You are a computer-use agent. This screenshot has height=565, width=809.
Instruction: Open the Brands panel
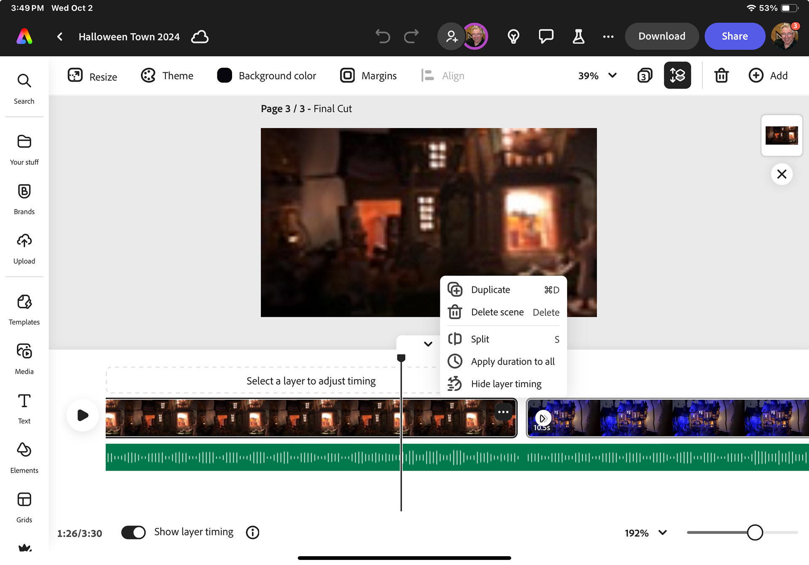point(24,199)
